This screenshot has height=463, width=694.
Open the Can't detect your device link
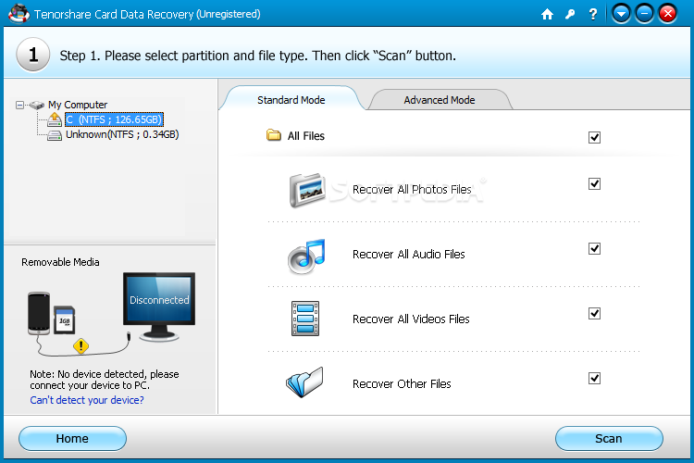[87, 400]
